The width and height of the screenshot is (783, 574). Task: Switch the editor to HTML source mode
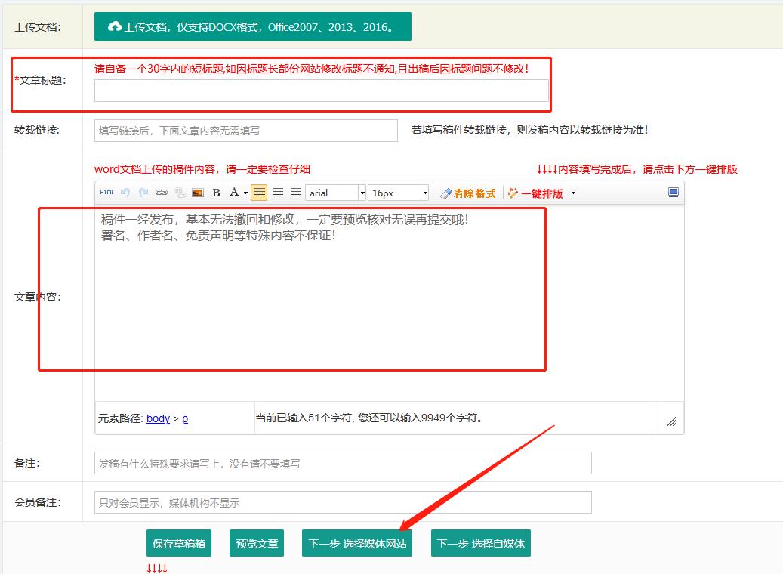(106, 193)
